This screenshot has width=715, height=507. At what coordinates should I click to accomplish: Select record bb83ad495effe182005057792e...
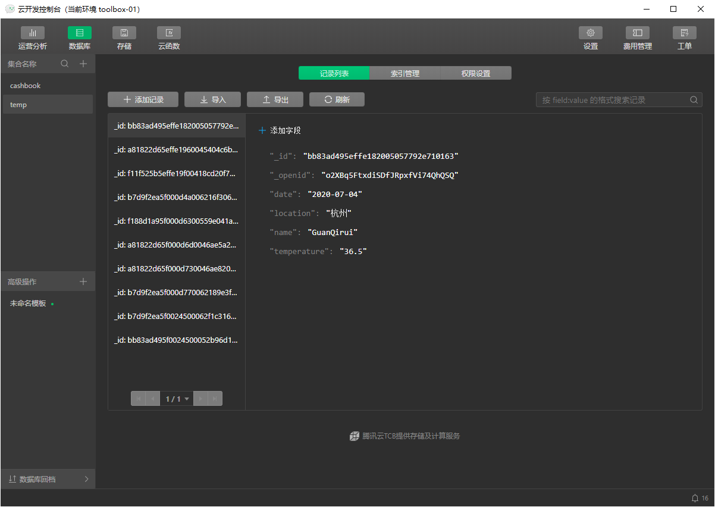177,126
